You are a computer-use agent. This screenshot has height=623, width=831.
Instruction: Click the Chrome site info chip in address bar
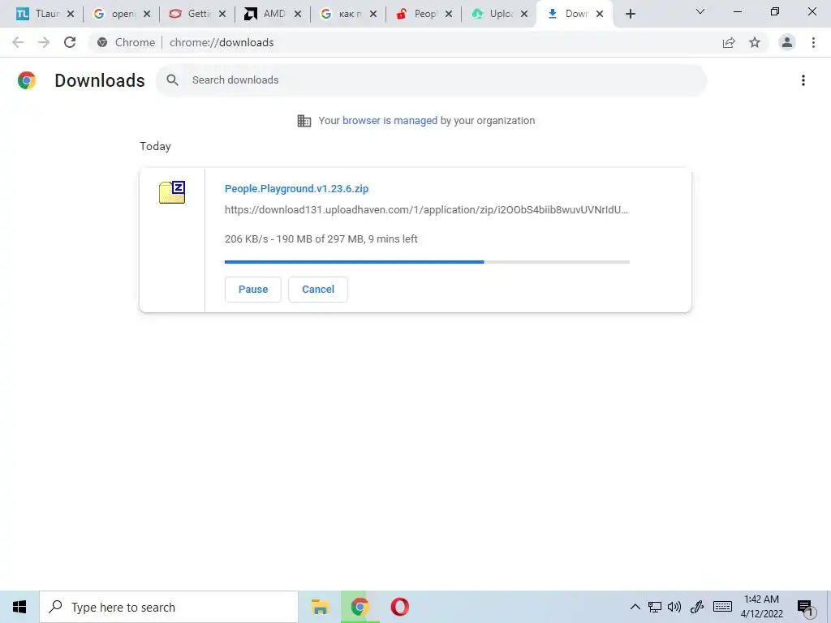(x=126, y=42)
